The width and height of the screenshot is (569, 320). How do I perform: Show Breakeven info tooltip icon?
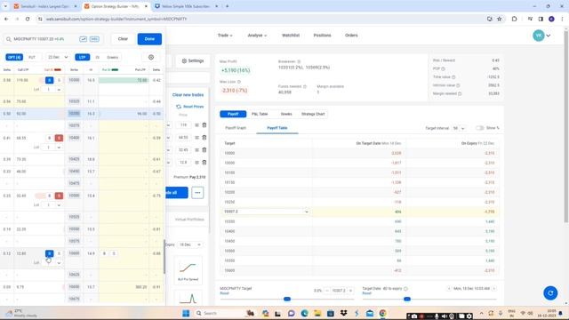299,61
